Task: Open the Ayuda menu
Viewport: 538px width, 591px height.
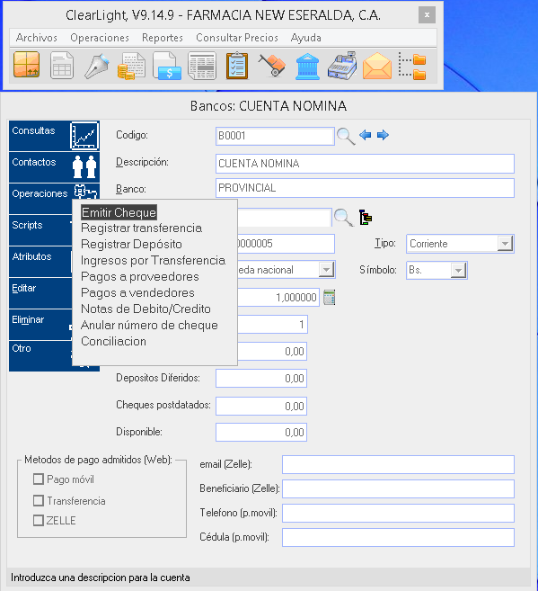Action: [306, 38]
